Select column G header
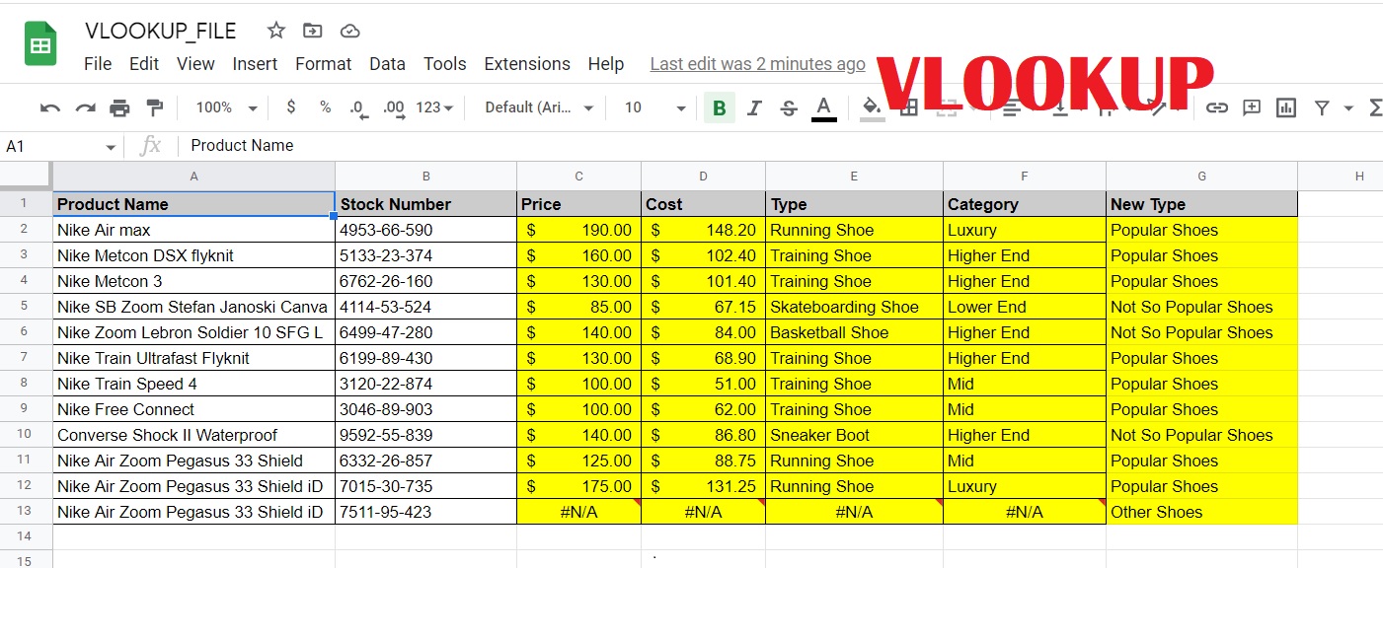 (1201, 177)
